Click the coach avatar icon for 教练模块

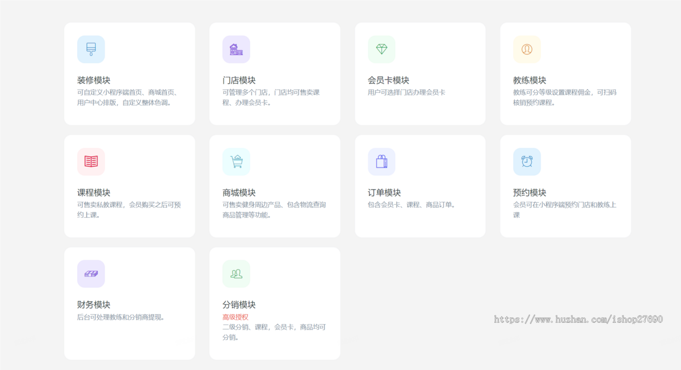pos(527,49)
